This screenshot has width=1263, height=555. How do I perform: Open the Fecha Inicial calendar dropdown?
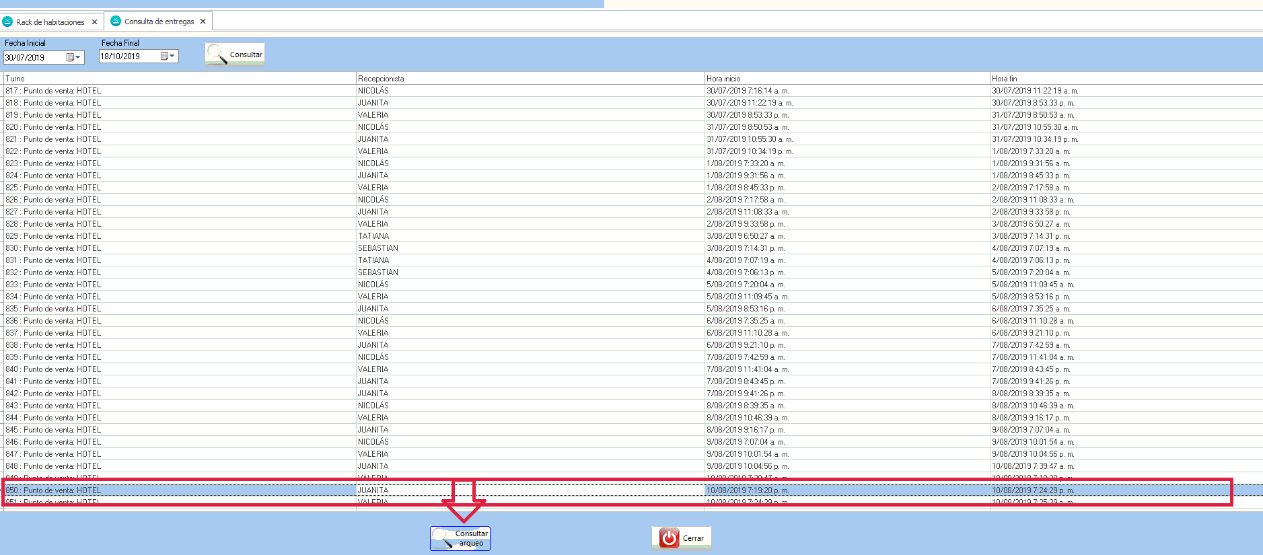point(73,58)
